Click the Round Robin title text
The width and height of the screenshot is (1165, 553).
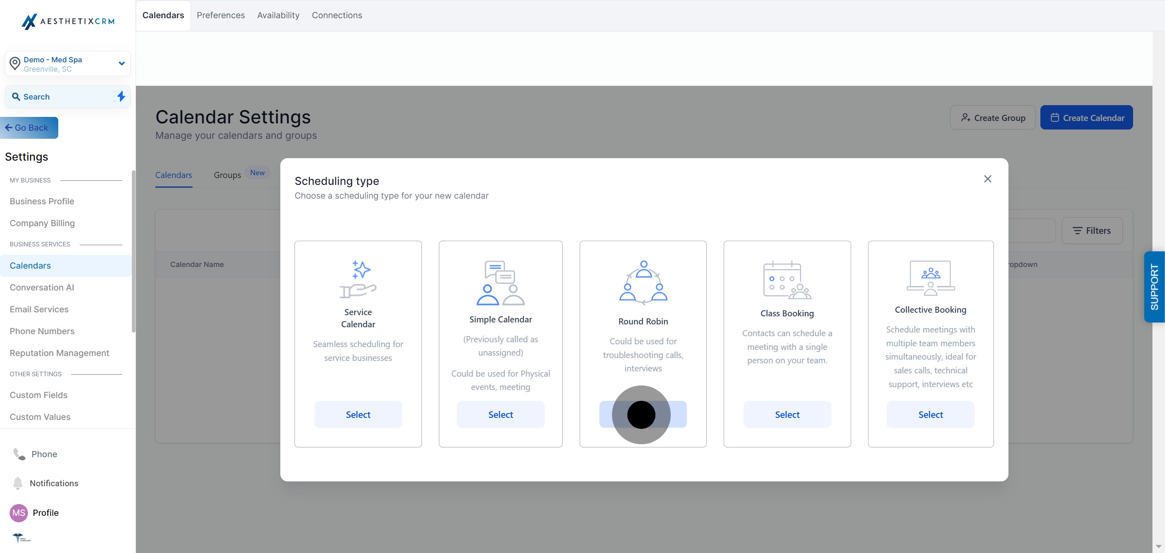pyautogui.click(x=643, y=322)
